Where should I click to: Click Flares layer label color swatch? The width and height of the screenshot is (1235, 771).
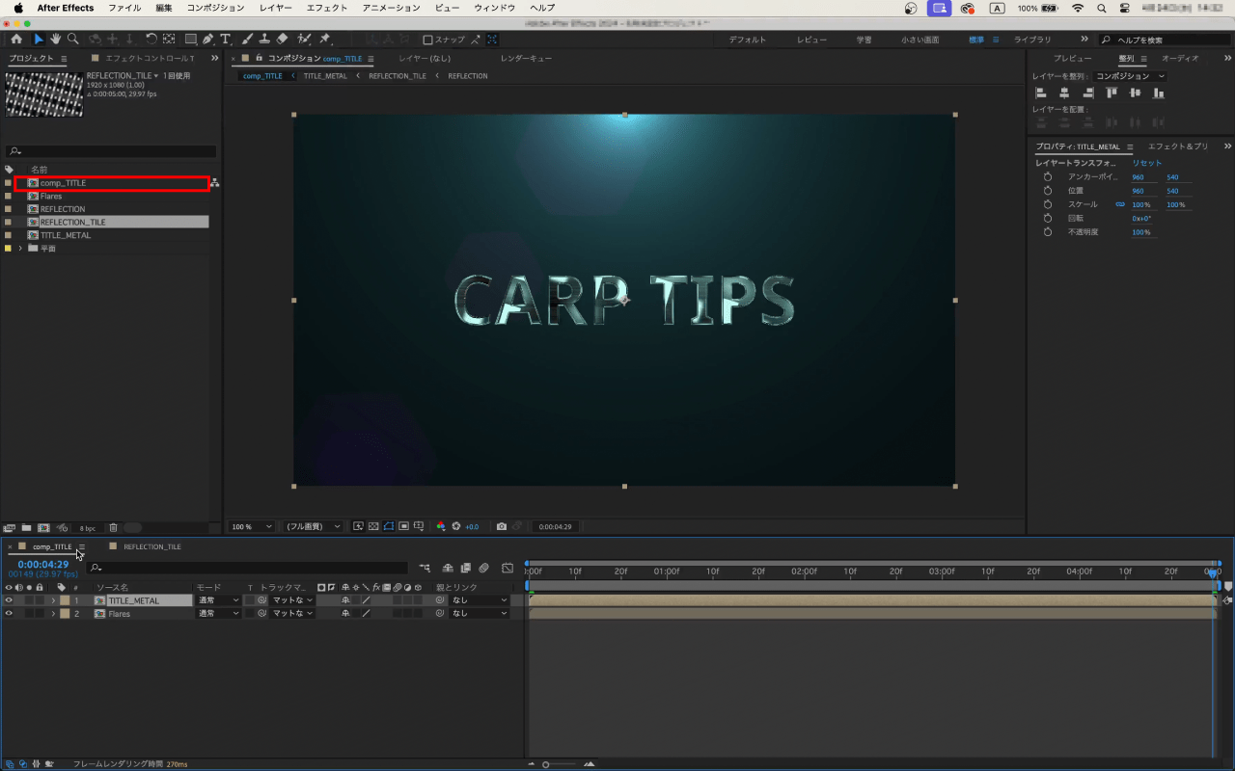point(65,614)
